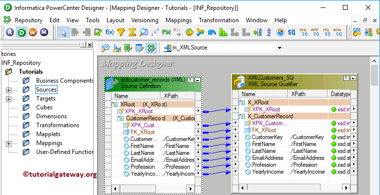The width and height of the screenshot is (380, 195).
Task: Click the CDC key toolbar icon
Action: 357,32
